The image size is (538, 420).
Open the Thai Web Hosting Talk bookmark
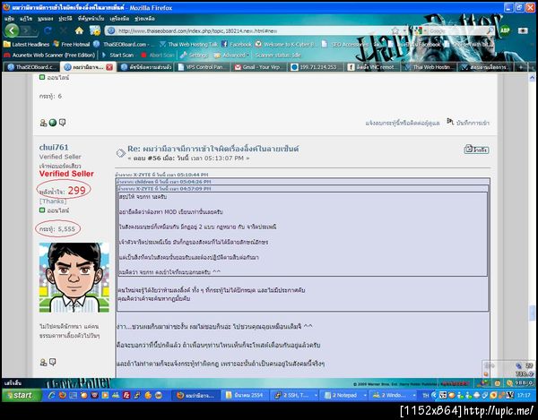coord(189,44)
